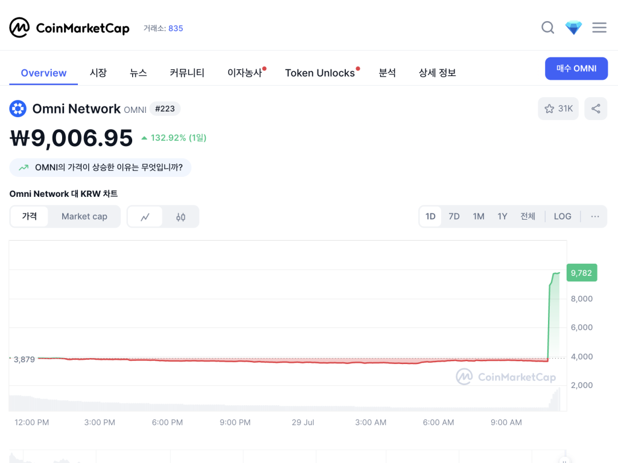This screenshot has width=618, height=463.
Task: Click the Omni Network 대 KRW 차트 heading
Action: [63, 194]
